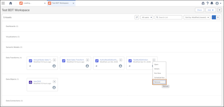Switch to the Loading tab
The width and height of the screenshot is (224, 107).
tap(33, 3)
